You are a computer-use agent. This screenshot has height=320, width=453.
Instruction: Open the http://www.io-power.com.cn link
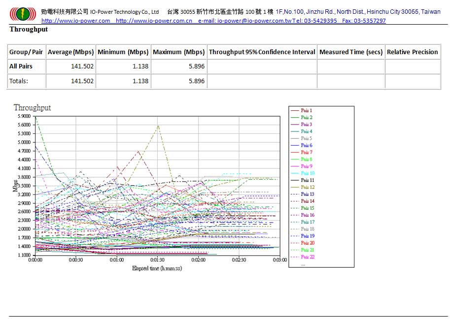coord(154,21)
